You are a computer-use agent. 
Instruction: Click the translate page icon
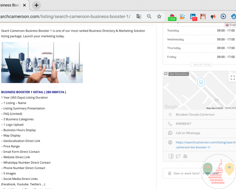pos(139,16)
